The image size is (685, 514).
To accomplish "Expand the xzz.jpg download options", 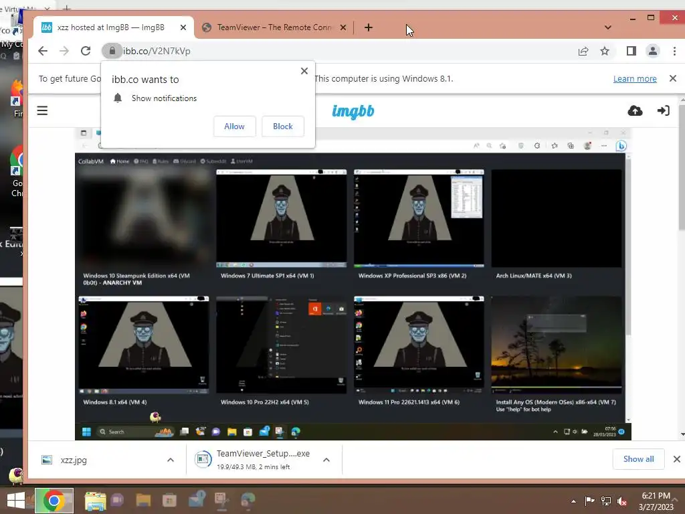I will (171, 460).
